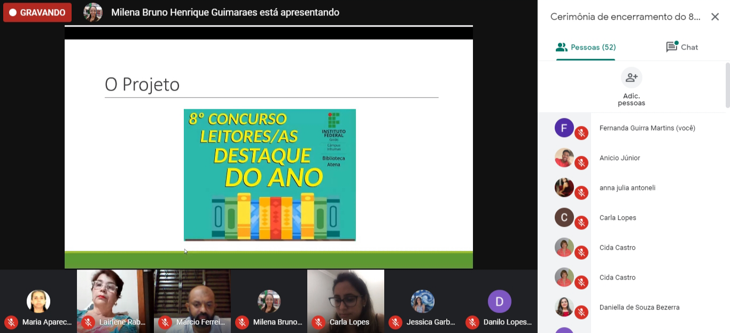Click Maria Aparecida's avatar tile
Image resolution: width=730 pixels, height=333 pixels.
(x=38, y=302)
